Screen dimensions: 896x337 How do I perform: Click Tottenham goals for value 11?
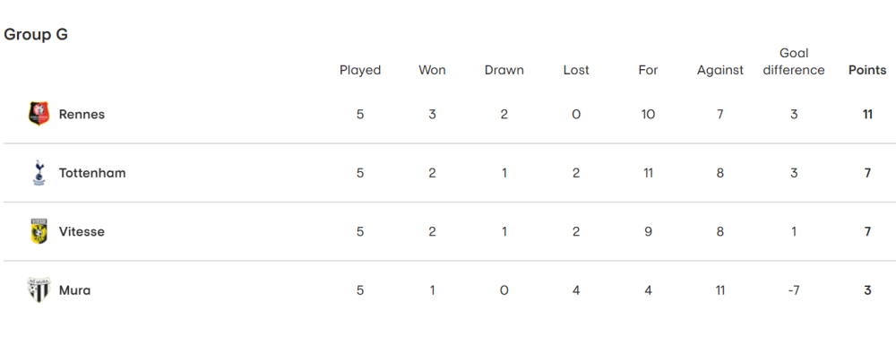point(648,173)
